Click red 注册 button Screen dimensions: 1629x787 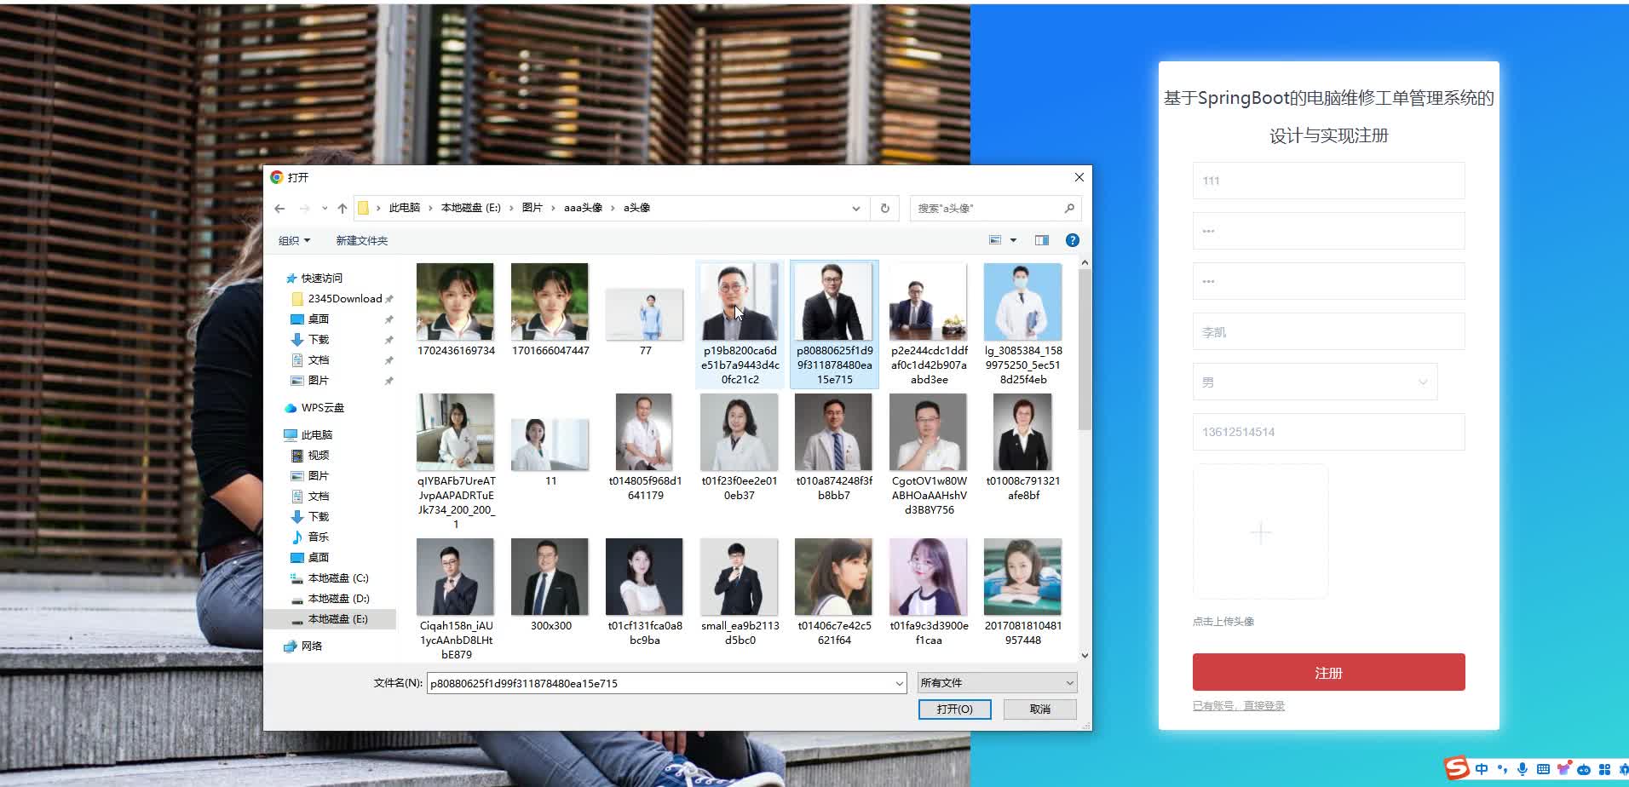pos(1328,672)
